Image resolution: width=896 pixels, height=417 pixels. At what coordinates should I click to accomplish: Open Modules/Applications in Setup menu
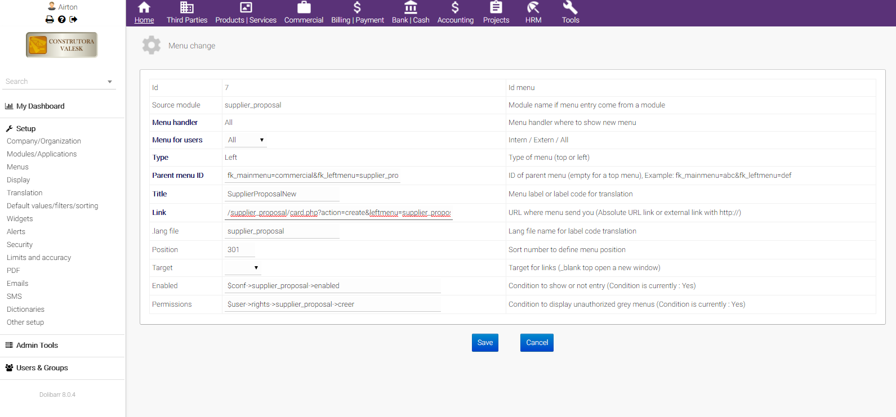coord(42,154)
